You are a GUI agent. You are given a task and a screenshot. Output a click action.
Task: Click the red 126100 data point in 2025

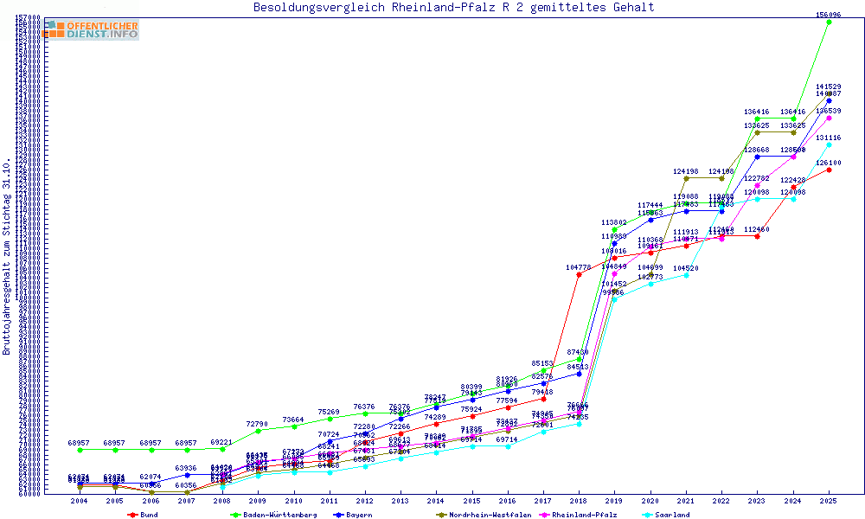(x=829, y=170)
